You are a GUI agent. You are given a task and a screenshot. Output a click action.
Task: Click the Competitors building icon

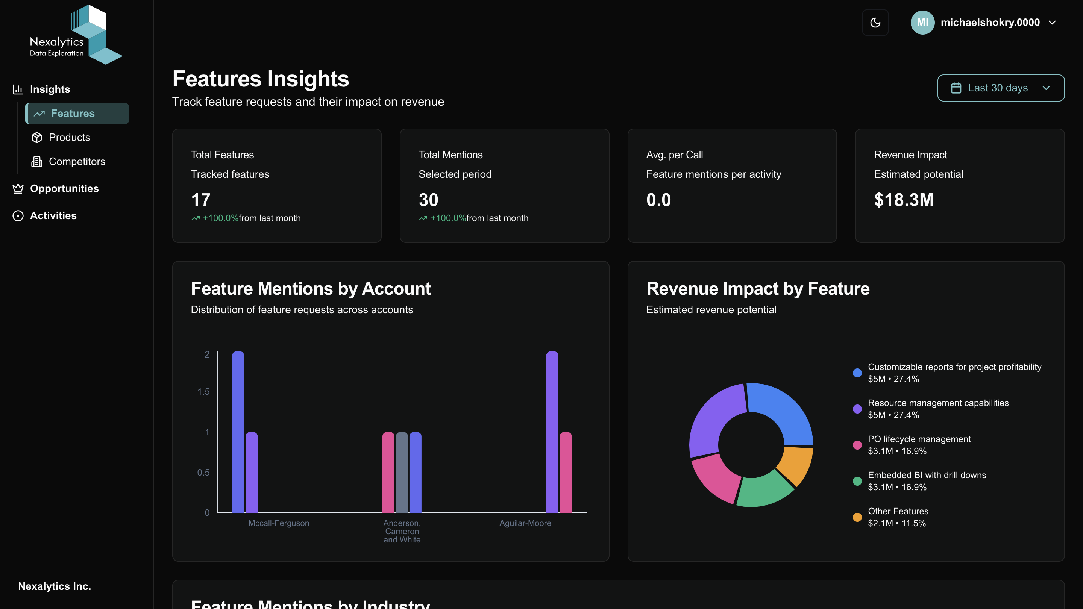pos(37,161)
